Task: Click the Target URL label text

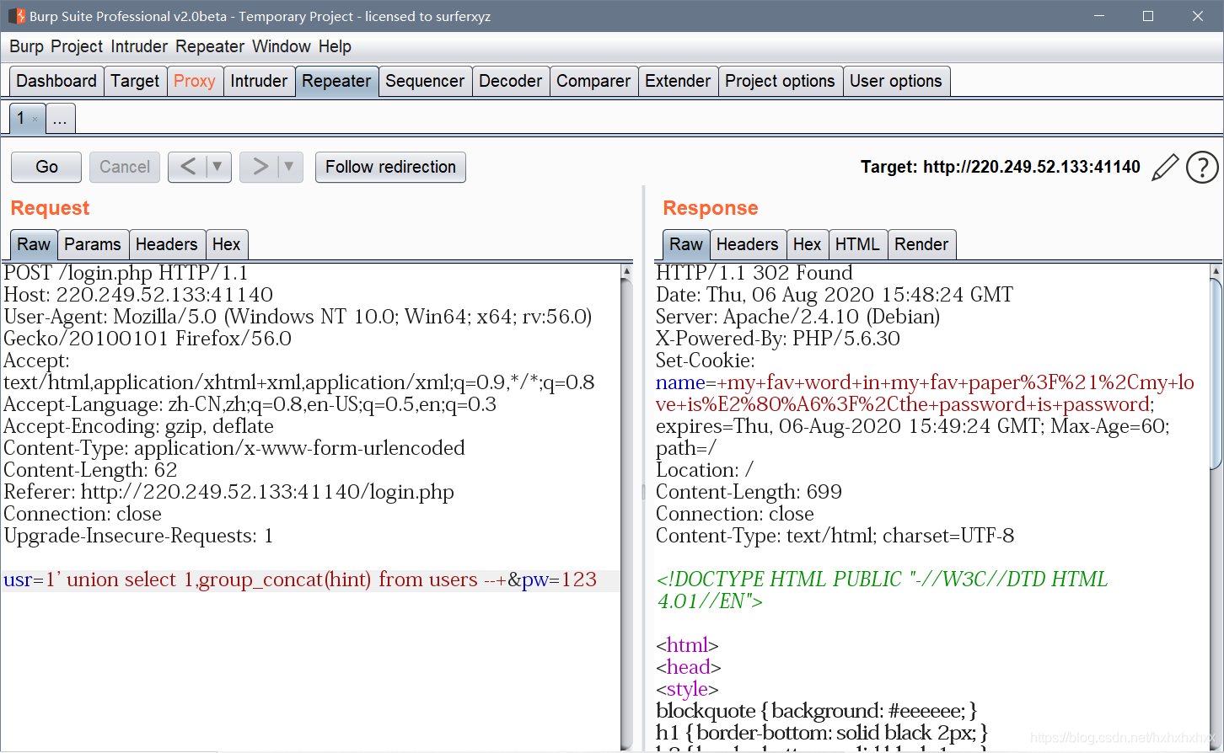Action: [1001, 167]
